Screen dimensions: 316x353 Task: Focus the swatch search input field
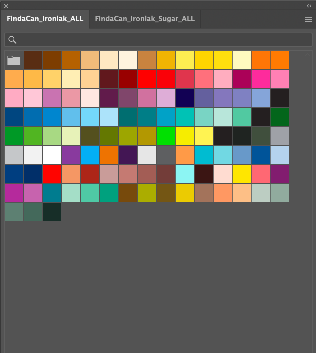coord(163,40)
